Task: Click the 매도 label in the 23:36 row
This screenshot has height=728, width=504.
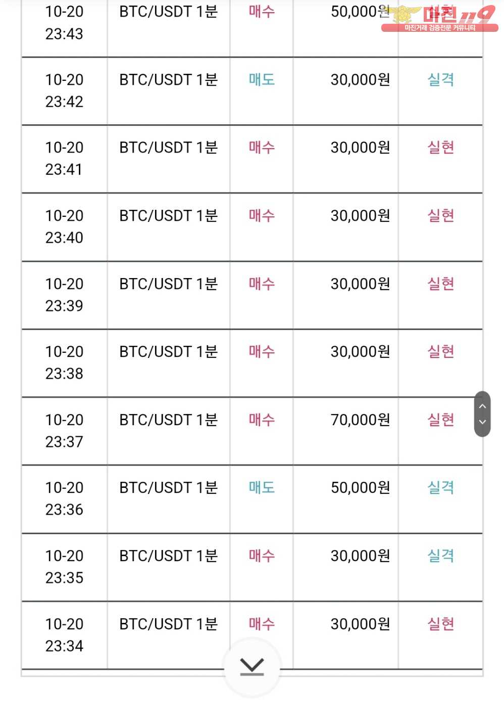Action: tap(262, 487)
